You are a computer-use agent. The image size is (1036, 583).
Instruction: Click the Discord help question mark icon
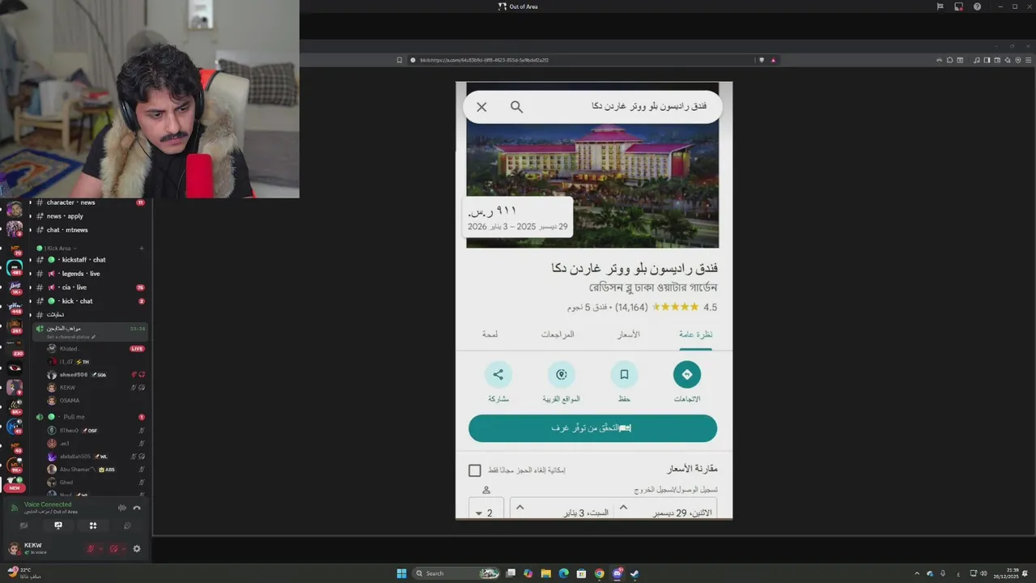pos(977,6)
